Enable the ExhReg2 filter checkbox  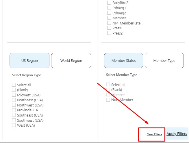point(109,13)
